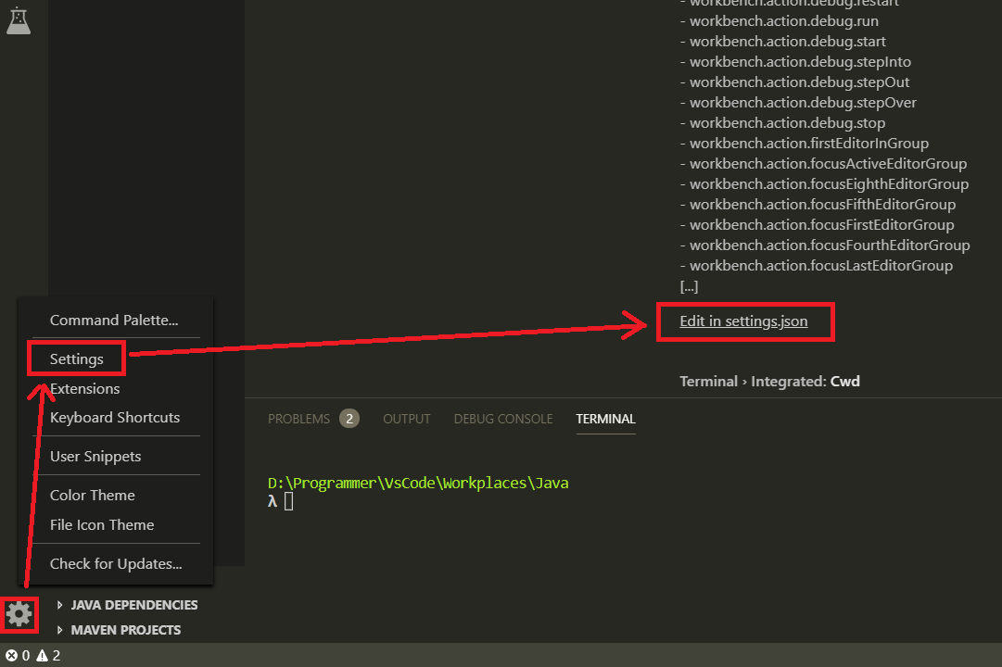This screenshot has height=667, width=1002.
Task: Expand the '[...]' truncated command list
Action: coord(690,285)
